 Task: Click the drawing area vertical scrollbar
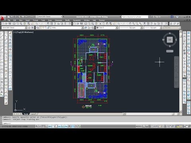[181, 71]
